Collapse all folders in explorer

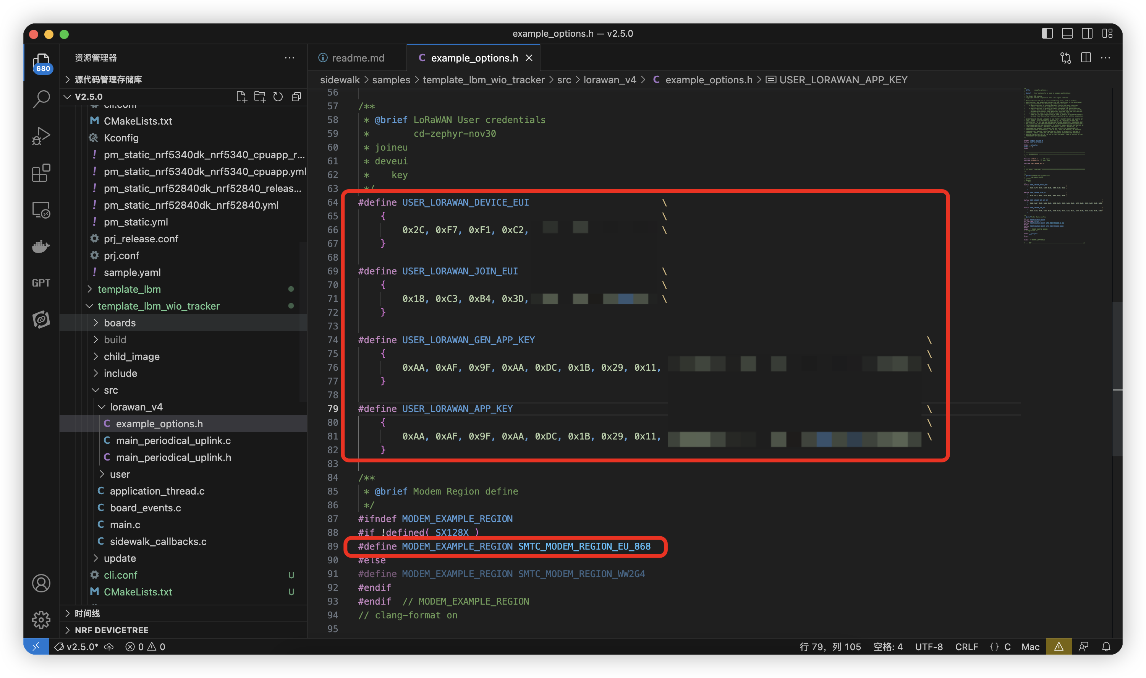coord(296,96)
